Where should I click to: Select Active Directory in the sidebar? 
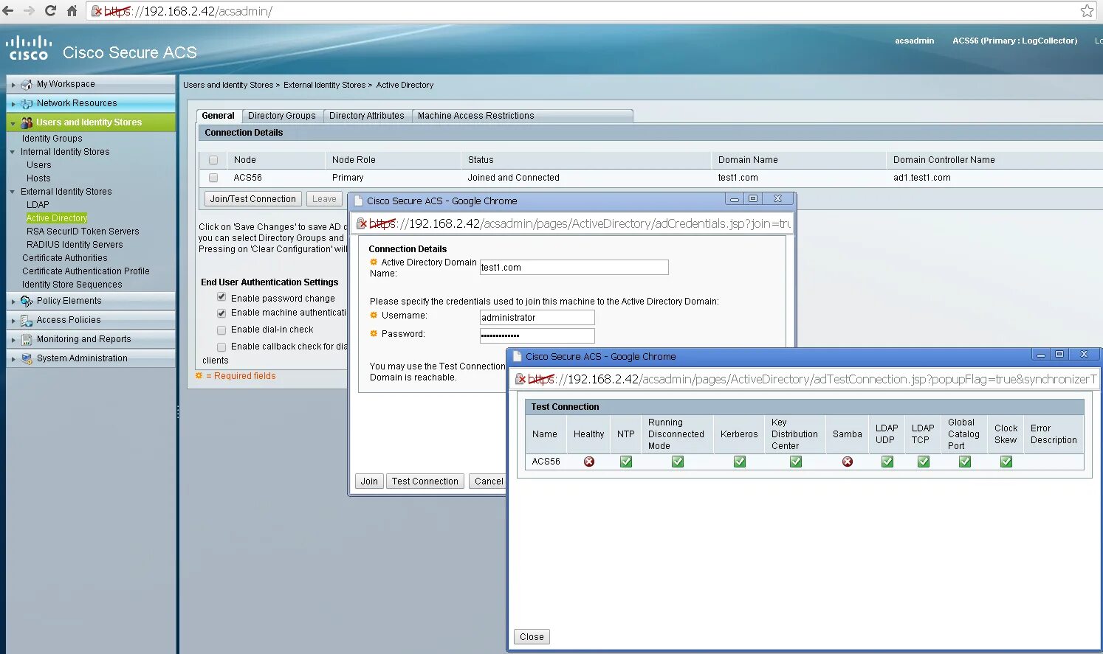click(x=57, y=218)
